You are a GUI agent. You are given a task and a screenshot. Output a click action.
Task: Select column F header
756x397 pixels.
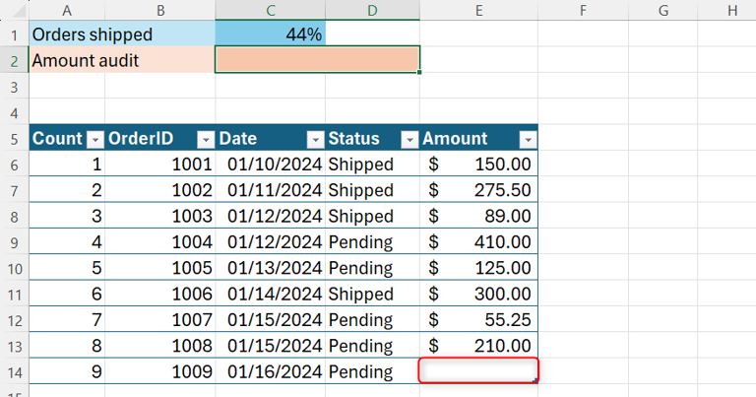pos(583,10)
